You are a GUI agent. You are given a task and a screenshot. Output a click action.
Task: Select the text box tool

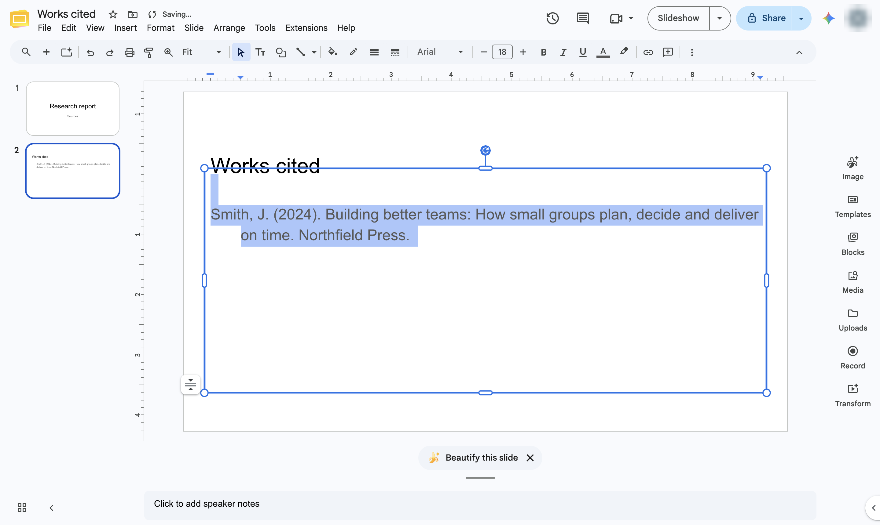pyautogui.click(x=261, y=52)
